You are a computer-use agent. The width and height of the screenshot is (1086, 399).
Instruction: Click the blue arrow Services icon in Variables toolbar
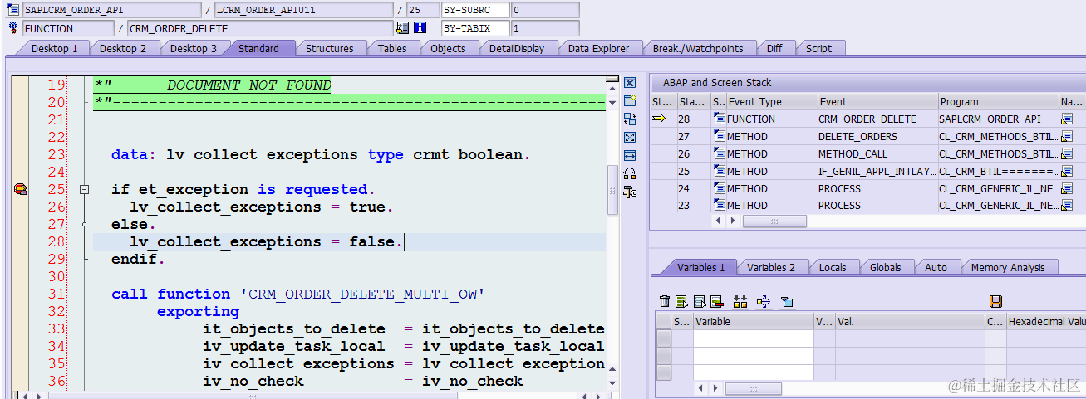764,301
